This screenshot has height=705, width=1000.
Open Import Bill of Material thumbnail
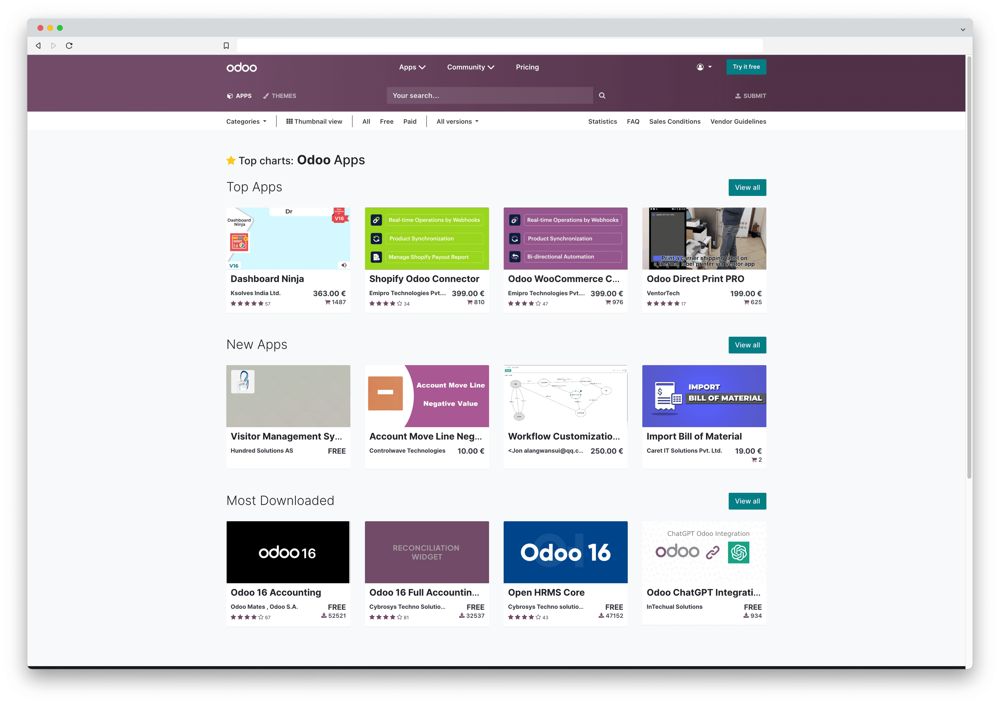704,396
